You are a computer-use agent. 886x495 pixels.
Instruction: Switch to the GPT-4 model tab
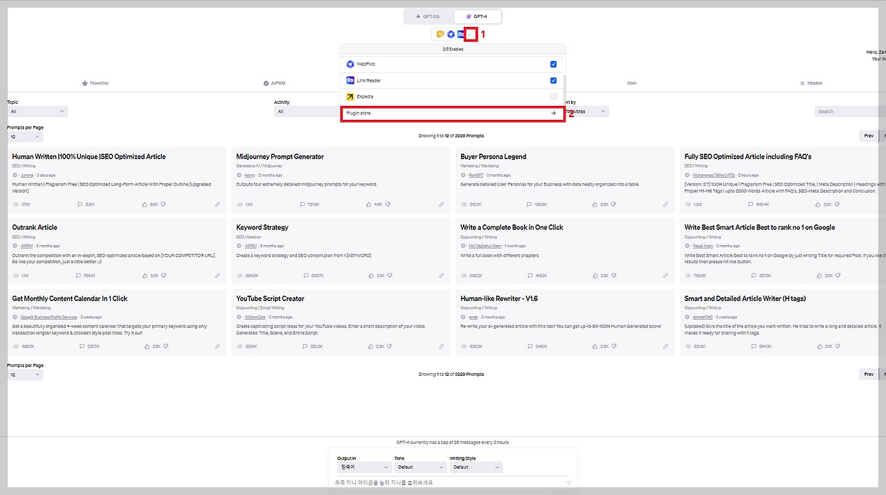click(x=477, y=16)
